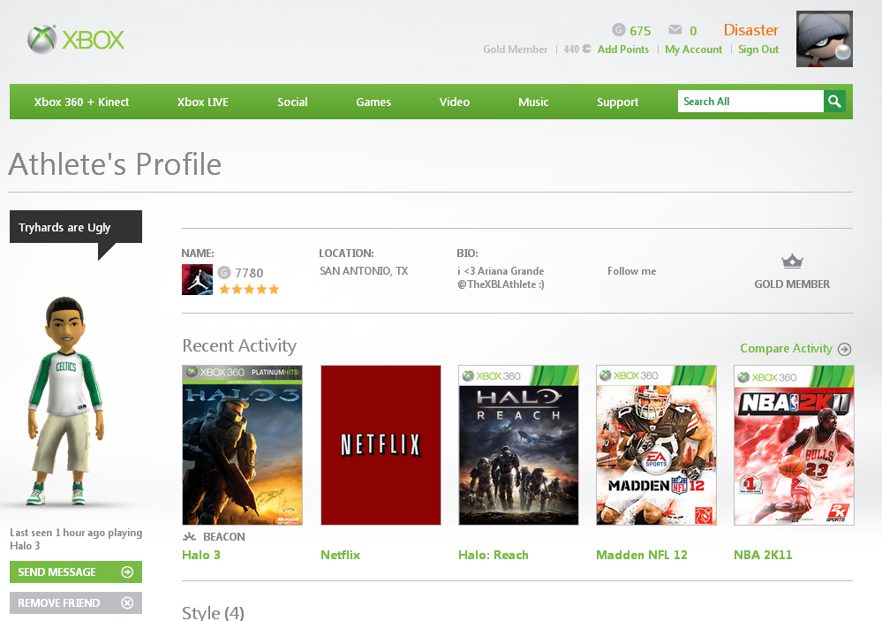Click the BEACON label
The width and height of the screenshot is (882, 621).
point(224,536)
